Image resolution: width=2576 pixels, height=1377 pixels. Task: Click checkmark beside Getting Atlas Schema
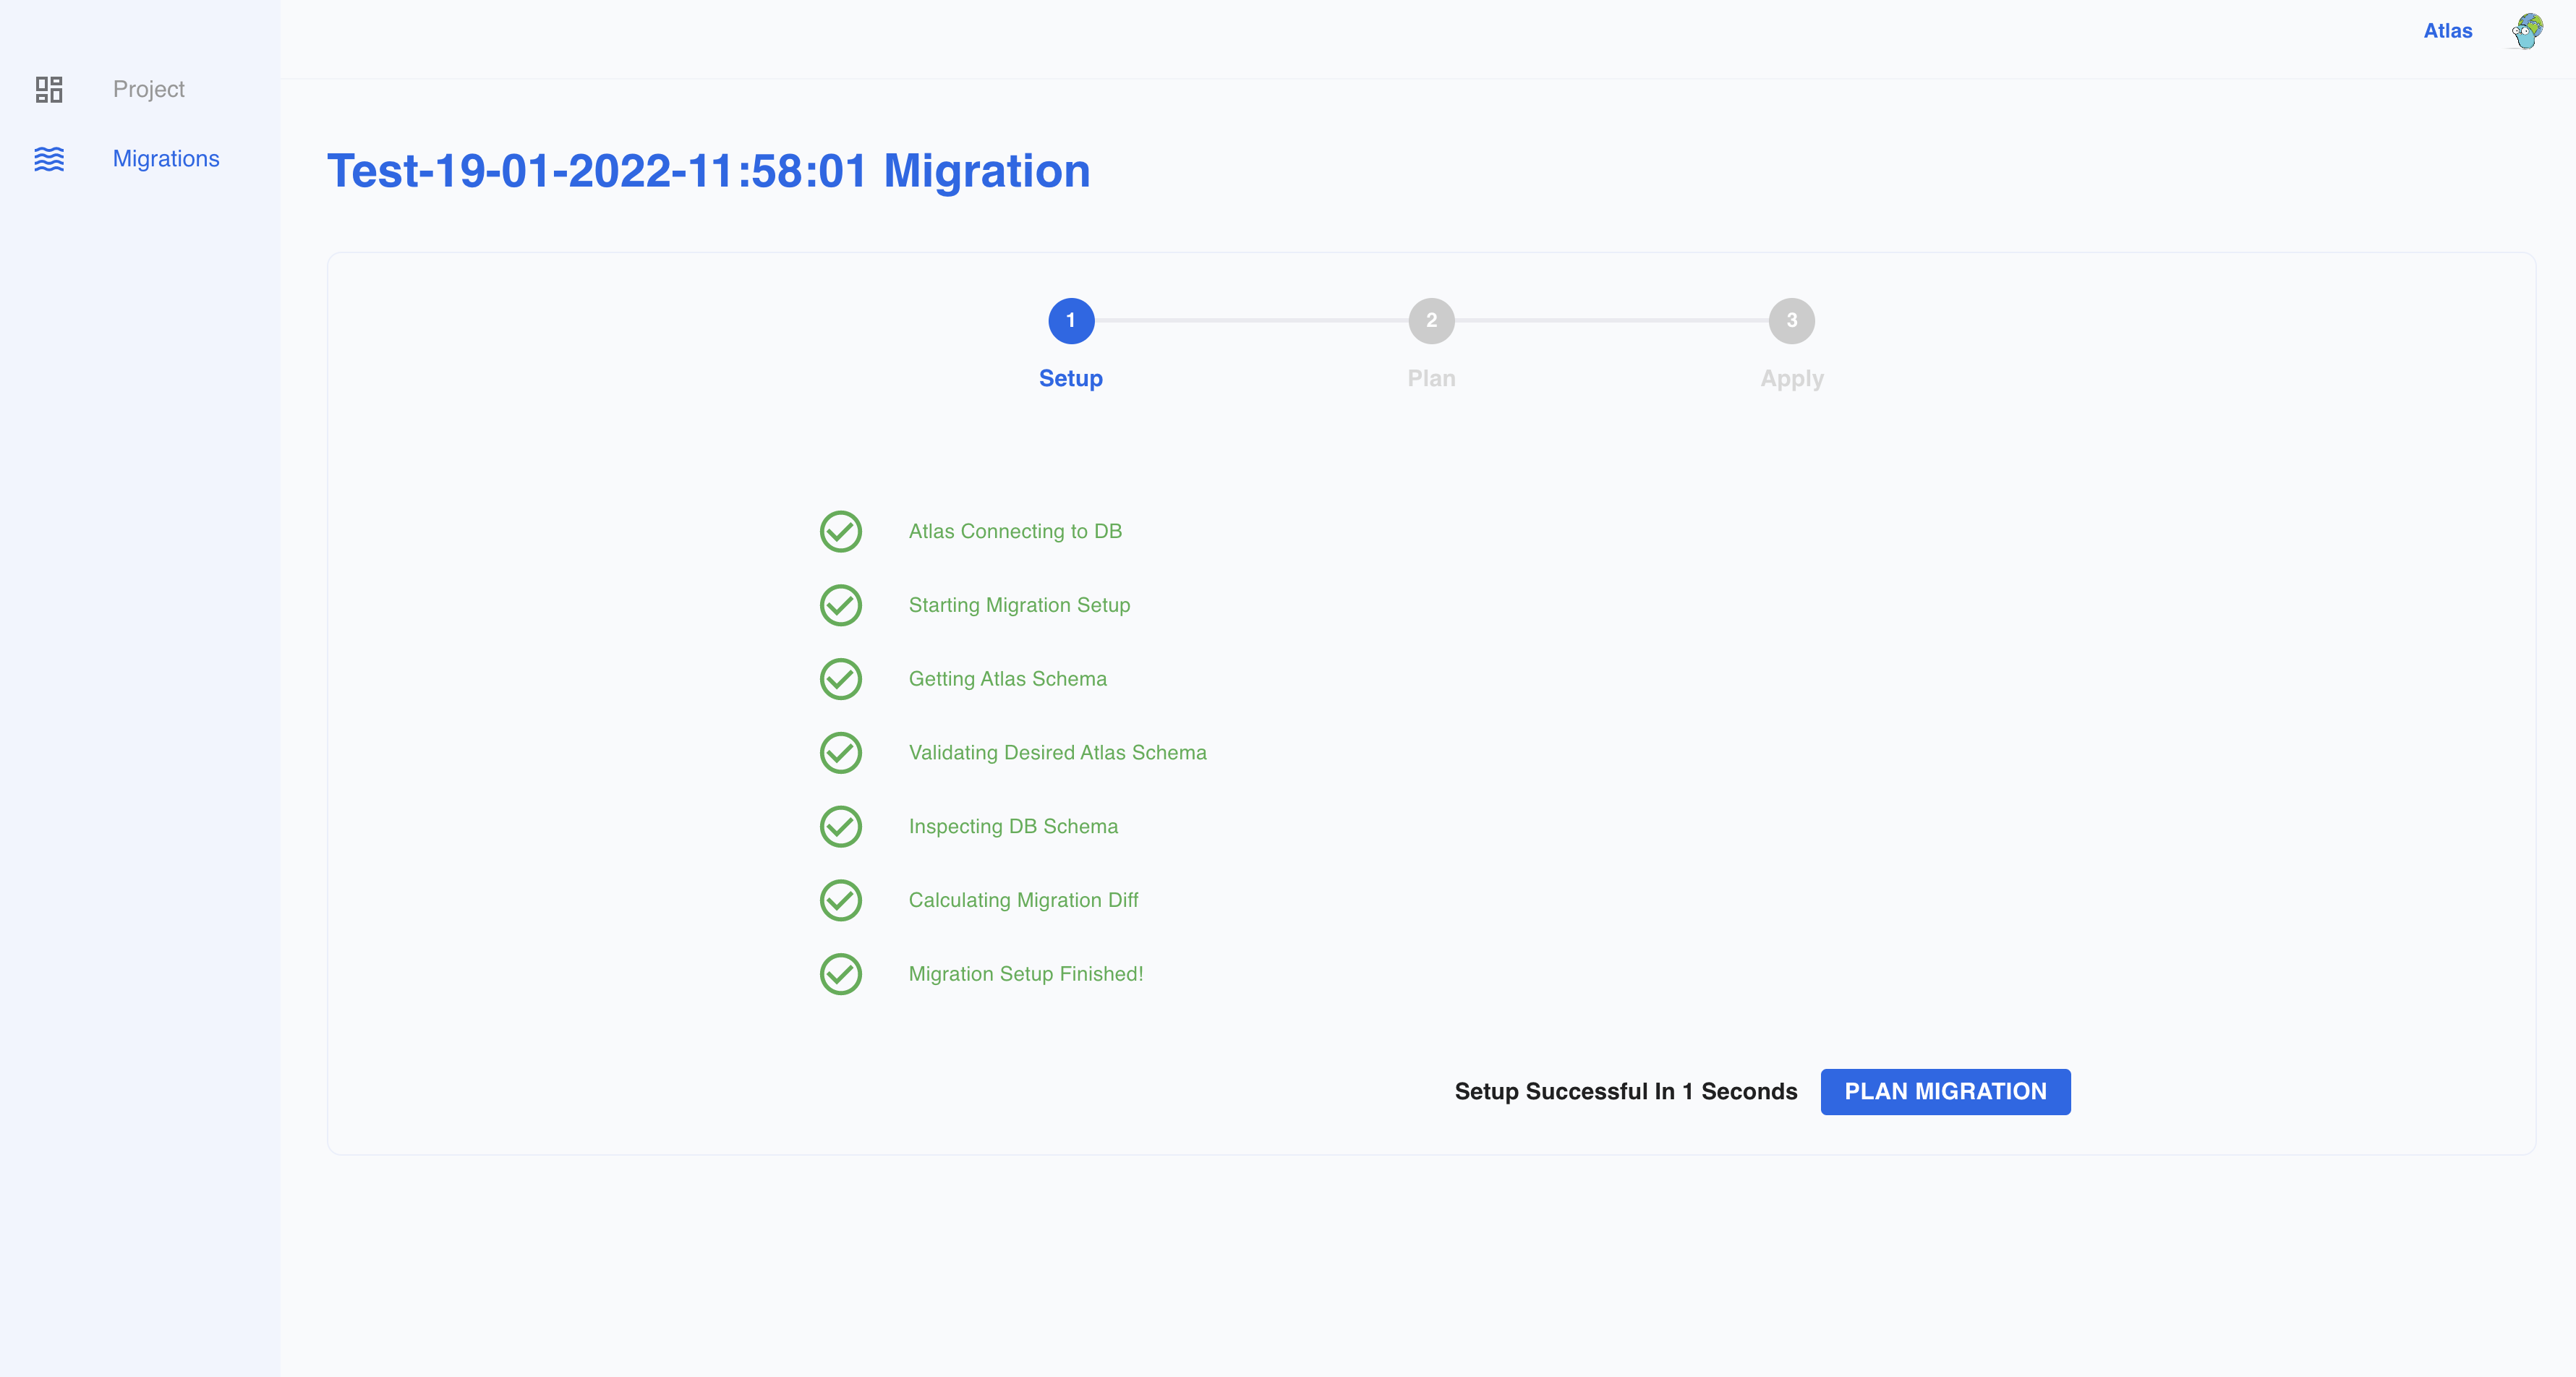click(x=841, y=679)
